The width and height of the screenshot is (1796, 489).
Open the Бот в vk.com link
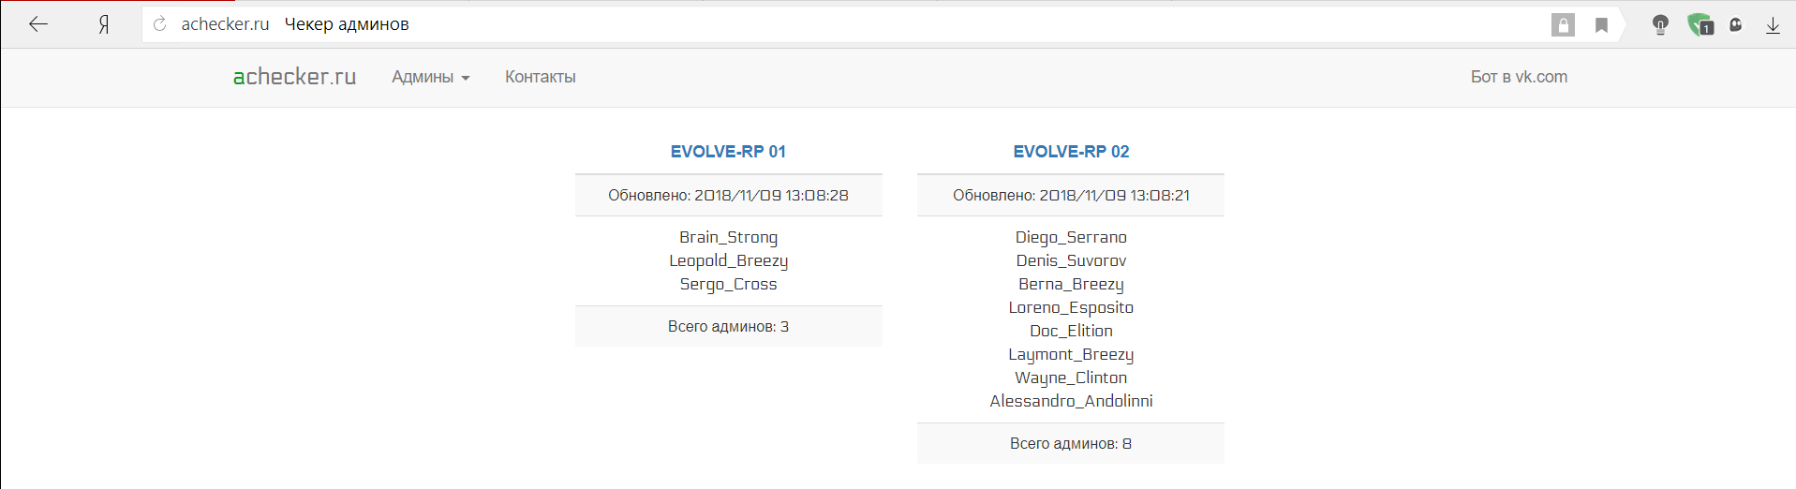coord(1519,77)
